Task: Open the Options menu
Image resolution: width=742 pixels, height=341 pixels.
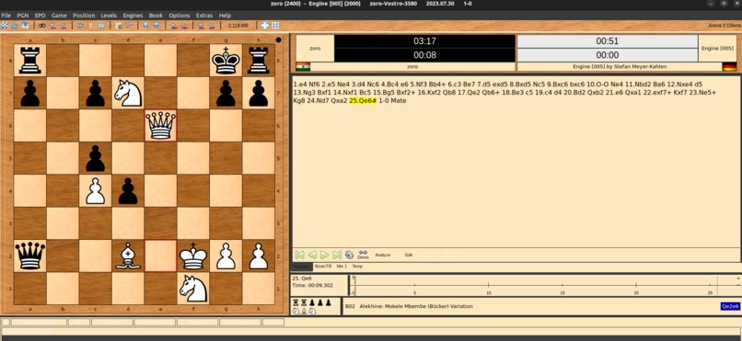Action: click(180, 16)
